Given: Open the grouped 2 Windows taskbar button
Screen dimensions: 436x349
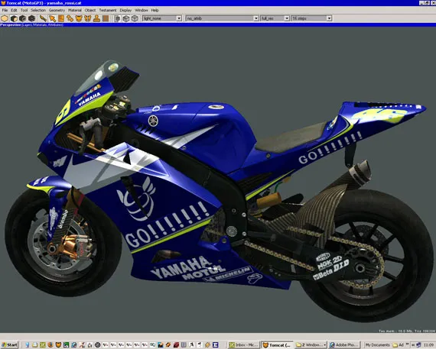Looking at the screenshot, I should (311, 345).
